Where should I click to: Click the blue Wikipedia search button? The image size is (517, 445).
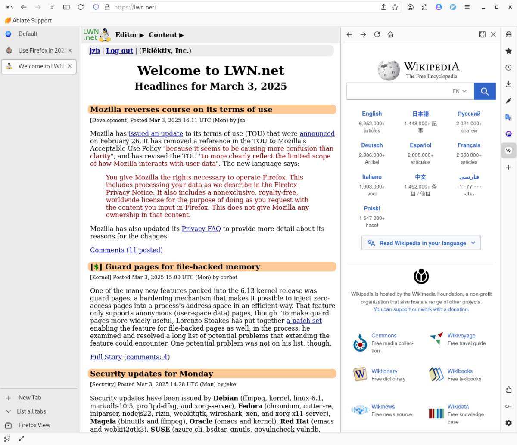[x=485, y=91]
